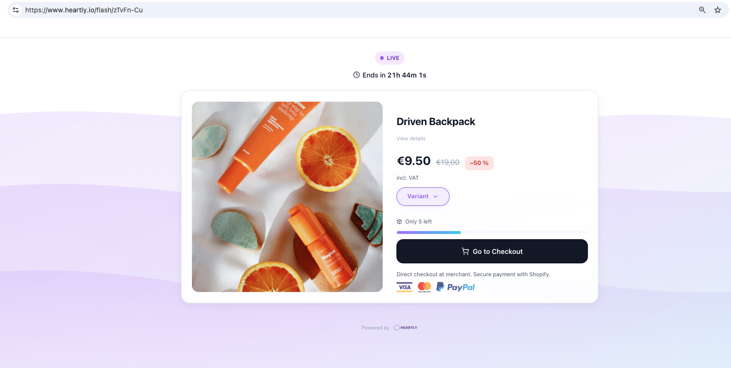The height and width of the screenshot is (368, 731).
Task: Click the zoom magnifier icon in address bar
Action: tap(702, 10)
